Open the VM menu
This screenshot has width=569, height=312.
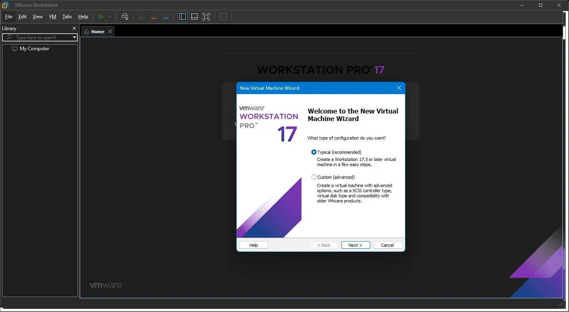click(53, 17)
